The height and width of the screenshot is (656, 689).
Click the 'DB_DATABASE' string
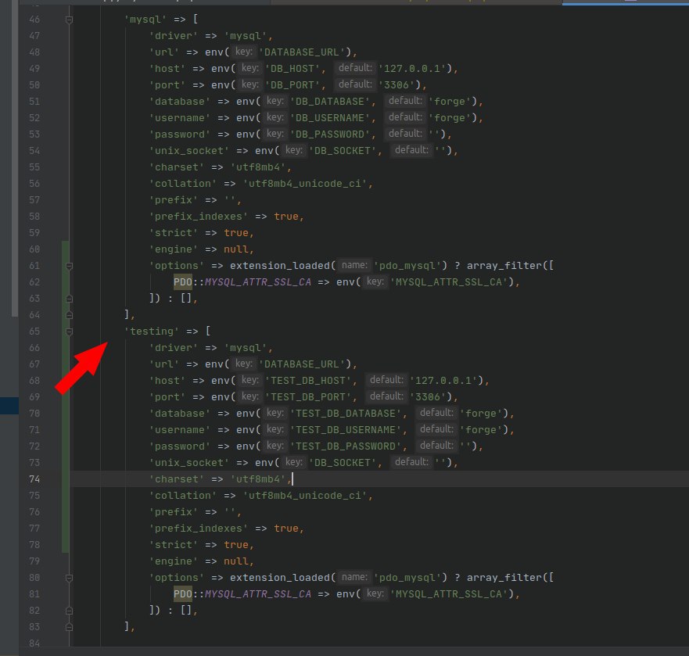coord(330,102)
